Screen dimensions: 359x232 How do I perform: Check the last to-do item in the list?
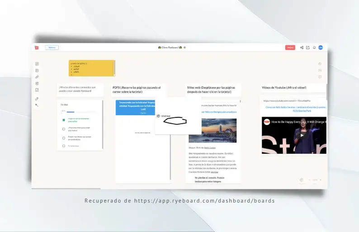64,146
